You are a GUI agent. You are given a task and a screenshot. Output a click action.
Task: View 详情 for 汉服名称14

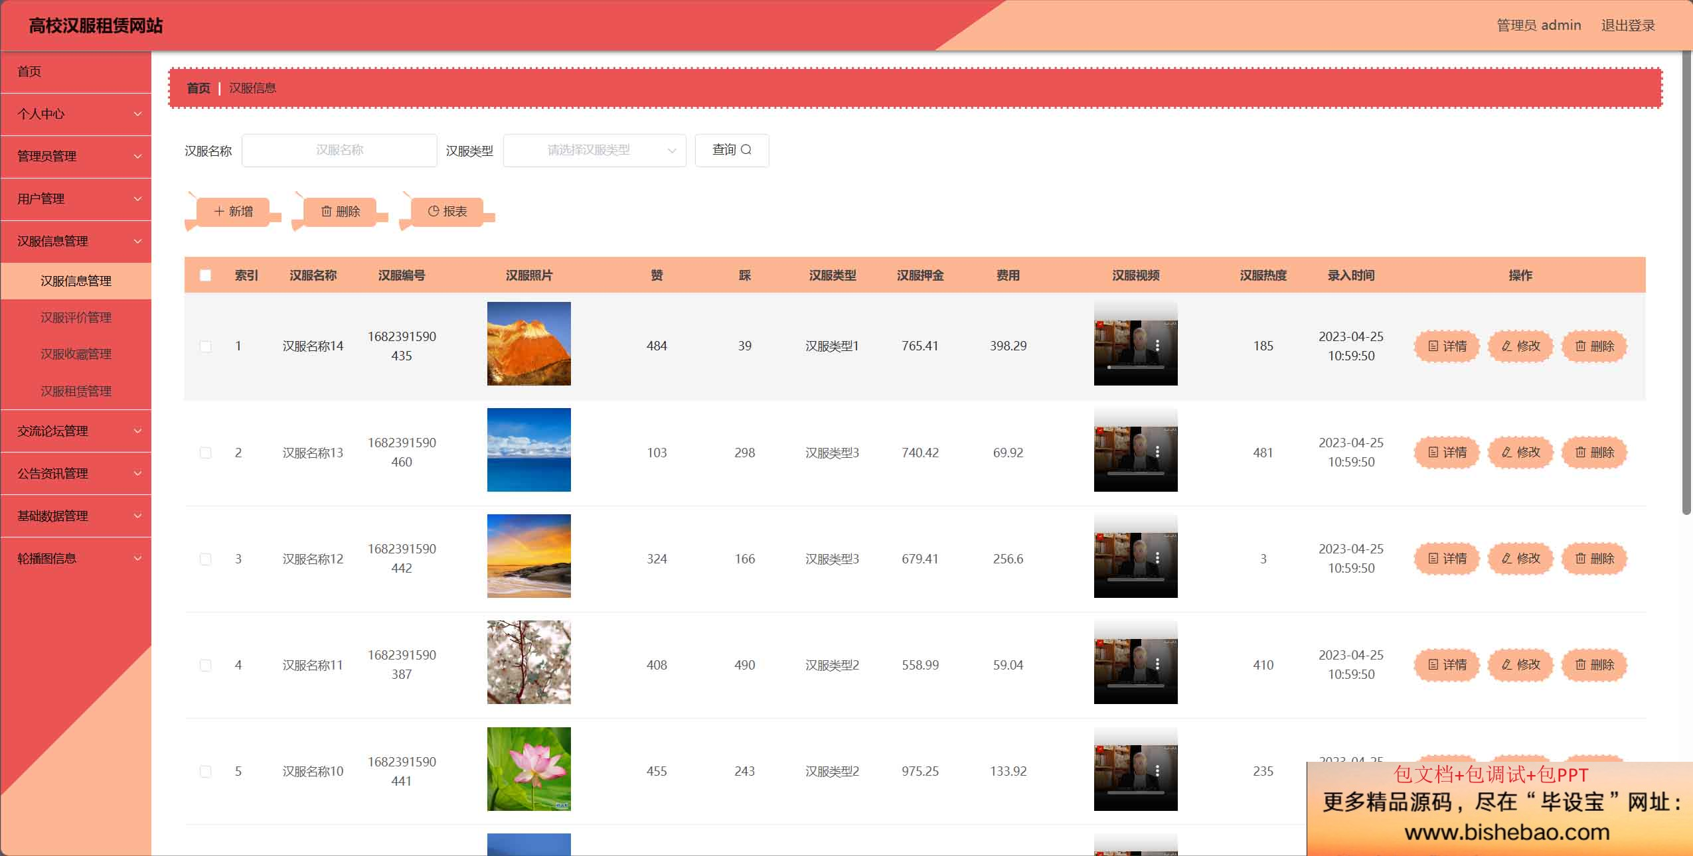(x=1447, y=346)
